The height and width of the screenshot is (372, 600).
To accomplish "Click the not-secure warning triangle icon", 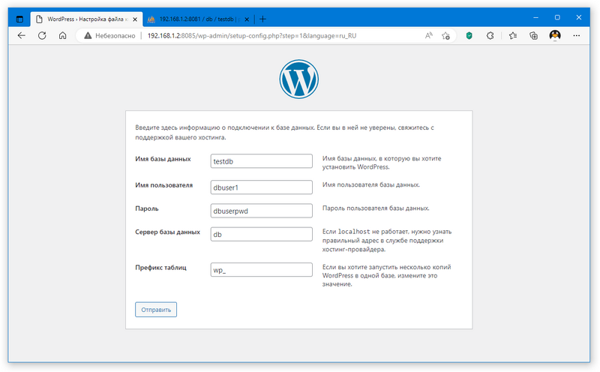I will pyautogui.click(x=88, y=35).
